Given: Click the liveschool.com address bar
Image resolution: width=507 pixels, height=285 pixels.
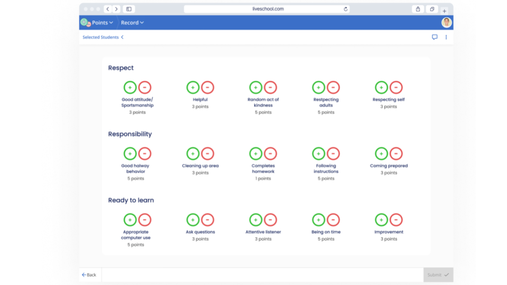Looking at the screenshot, I should (267, 9).
